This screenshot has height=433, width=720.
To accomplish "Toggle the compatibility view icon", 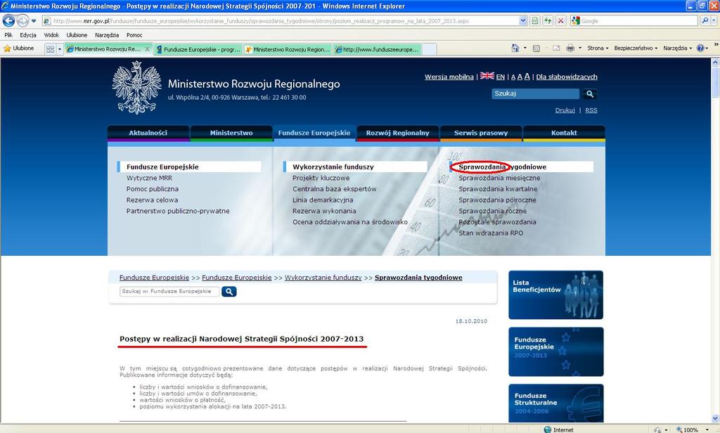I will pyautogui.click(x=535, y=20).
